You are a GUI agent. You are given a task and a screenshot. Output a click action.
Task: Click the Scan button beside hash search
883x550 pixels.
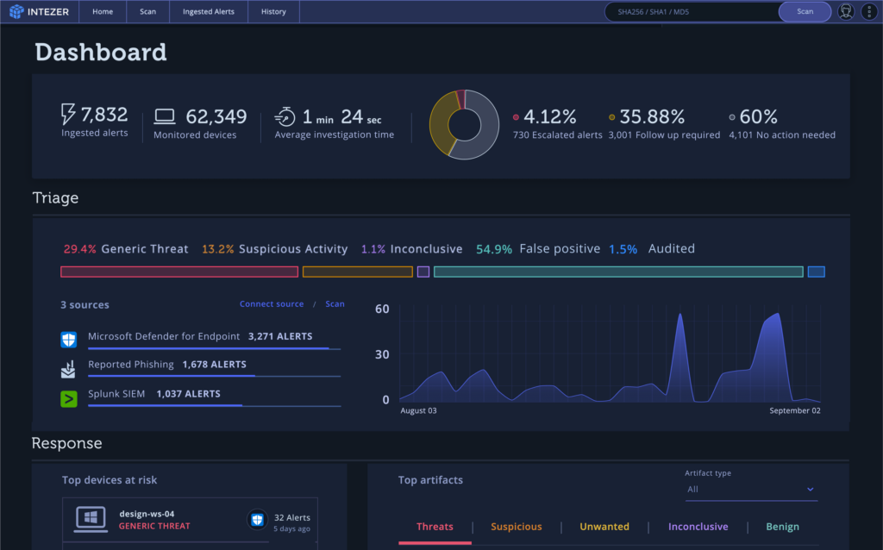tap(805, 11)
